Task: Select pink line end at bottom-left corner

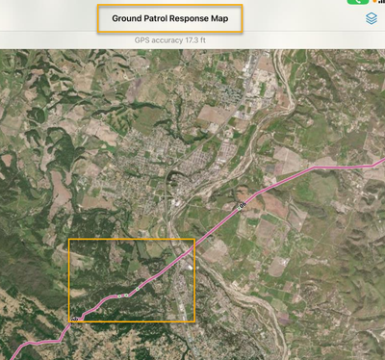Action: pos(13,357)
